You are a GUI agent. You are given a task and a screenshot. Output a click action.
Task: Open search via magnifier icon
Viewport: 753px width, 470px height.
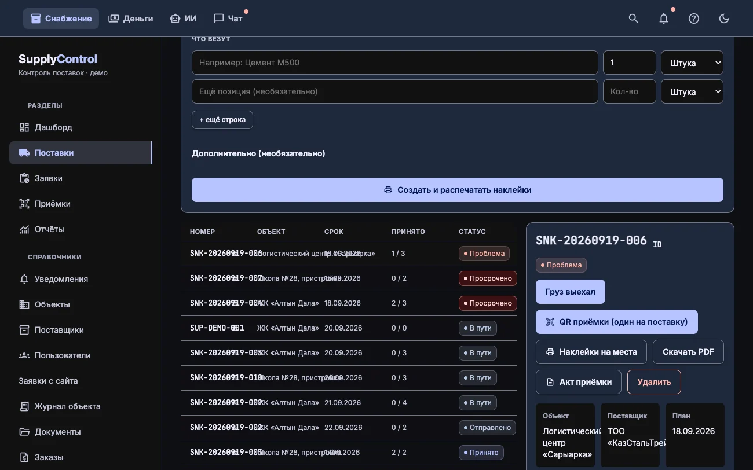(634, 19)
